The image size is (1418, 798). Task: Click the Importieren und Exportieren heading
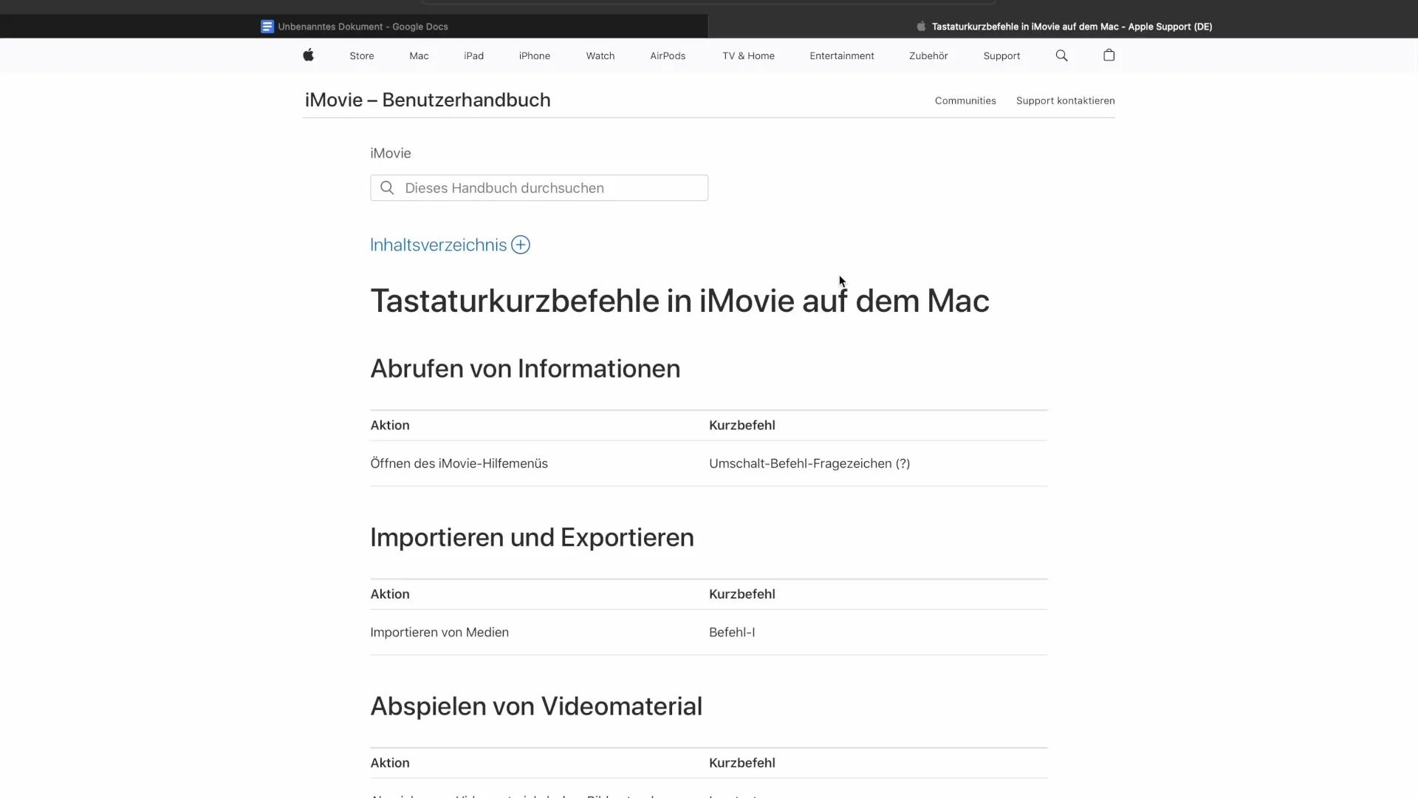pos(532,537)
